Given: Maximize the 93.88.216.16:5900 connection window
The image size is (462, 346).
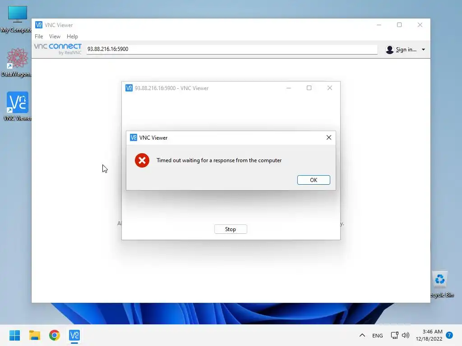Looking at the screenshot, I should point(309,88).
